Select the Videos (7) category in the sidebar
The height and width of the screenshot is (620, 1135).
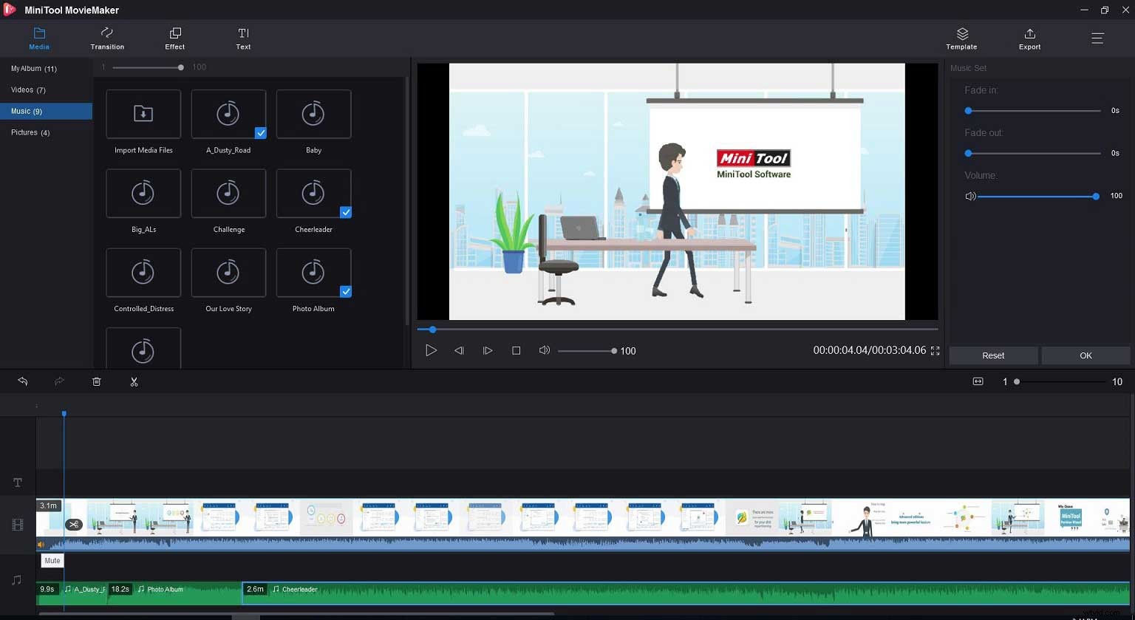pyautogui.click(x=28, y=89)
